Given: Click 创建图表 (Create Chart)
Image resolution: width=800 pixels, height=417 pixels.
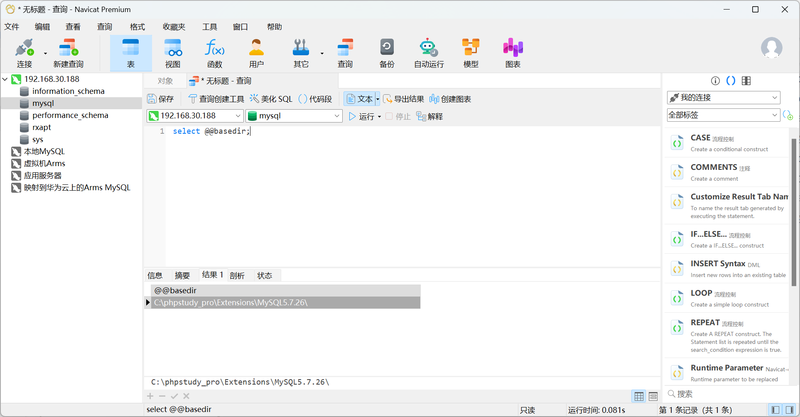Looking at the screenshot, I should click(450, 99).
